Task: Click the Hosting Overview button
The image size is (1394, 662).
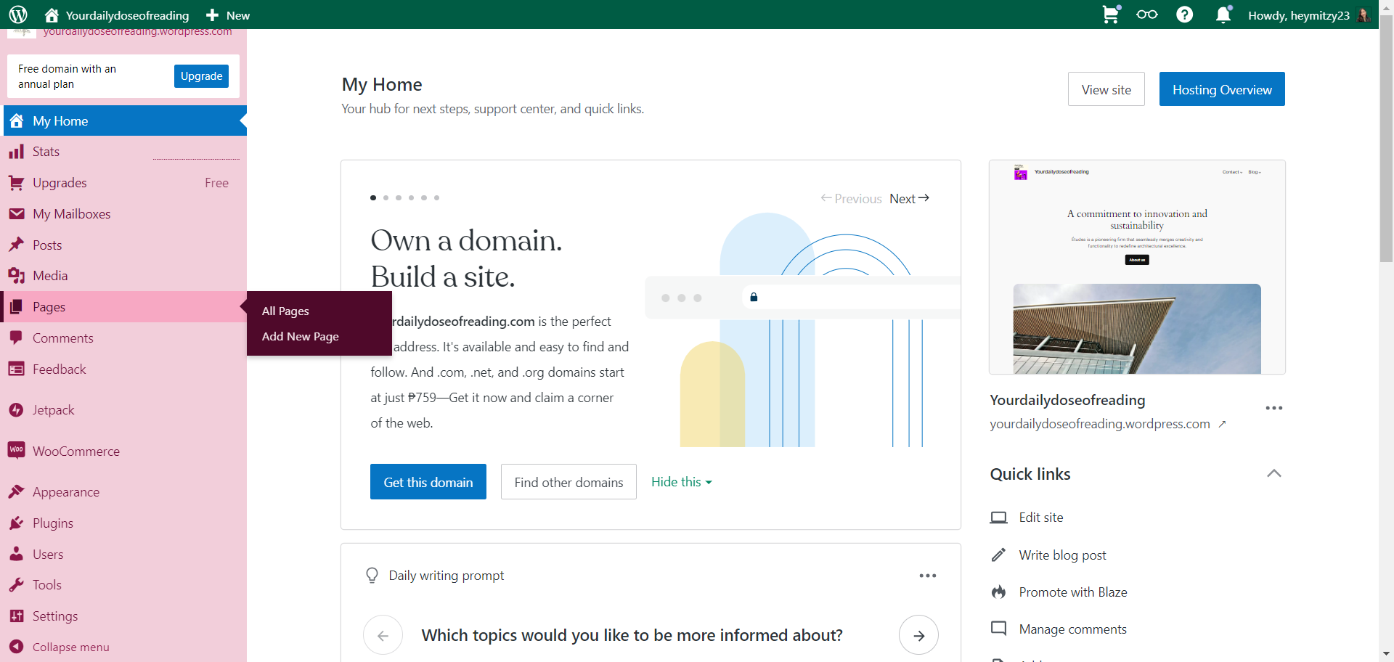Action: (x=1222, y=89)
